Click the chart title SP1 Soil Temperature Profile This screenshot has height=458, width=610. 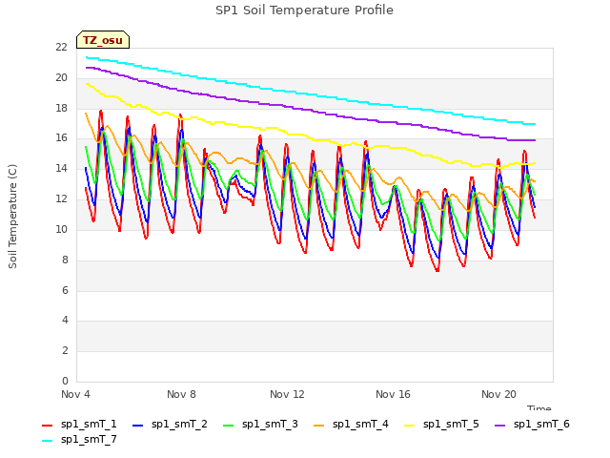coord(305,10)
